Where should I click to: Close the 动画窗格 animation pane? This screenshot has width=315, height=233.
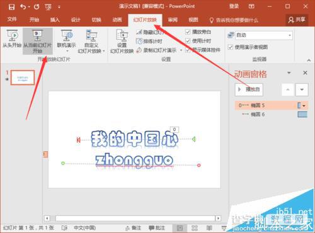pyautogui.click(x=305, y=73)
